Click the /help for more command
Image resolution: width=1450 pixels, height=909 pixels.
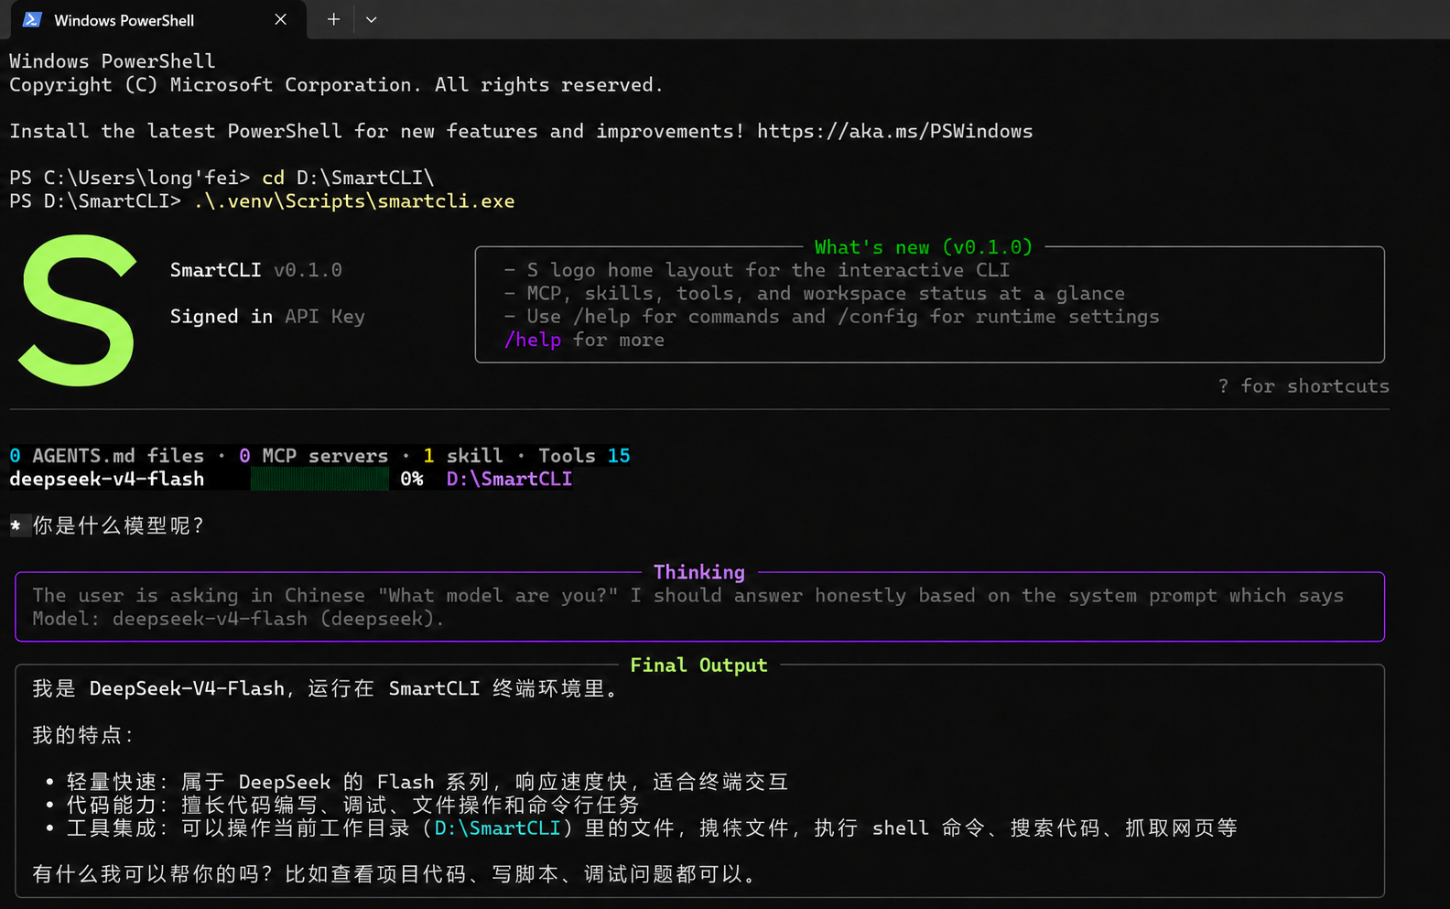(584, 341)
